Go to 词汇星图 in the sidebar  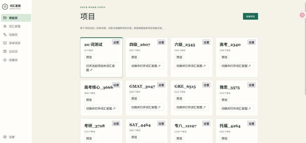point(16,26)
